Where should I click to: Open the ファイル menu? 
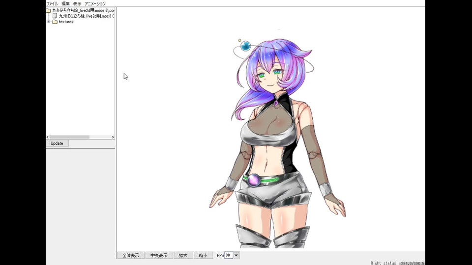point(52,3)
